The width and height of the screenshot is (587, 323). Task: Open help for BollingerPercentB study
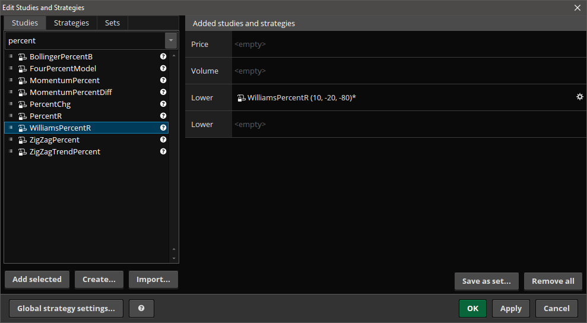coord(163,56)
